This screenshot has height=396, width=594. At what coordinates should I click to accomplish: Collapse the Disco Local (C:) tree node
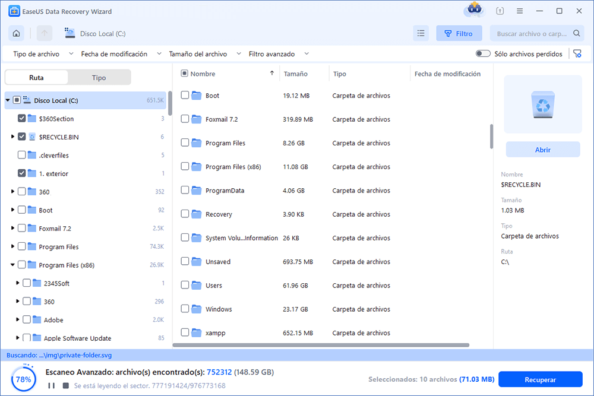(x=8, y=100)
